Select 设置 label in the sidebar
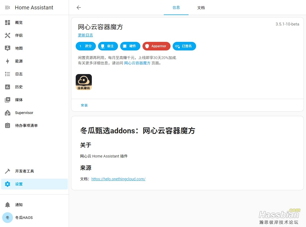 [x=19, y=184]
